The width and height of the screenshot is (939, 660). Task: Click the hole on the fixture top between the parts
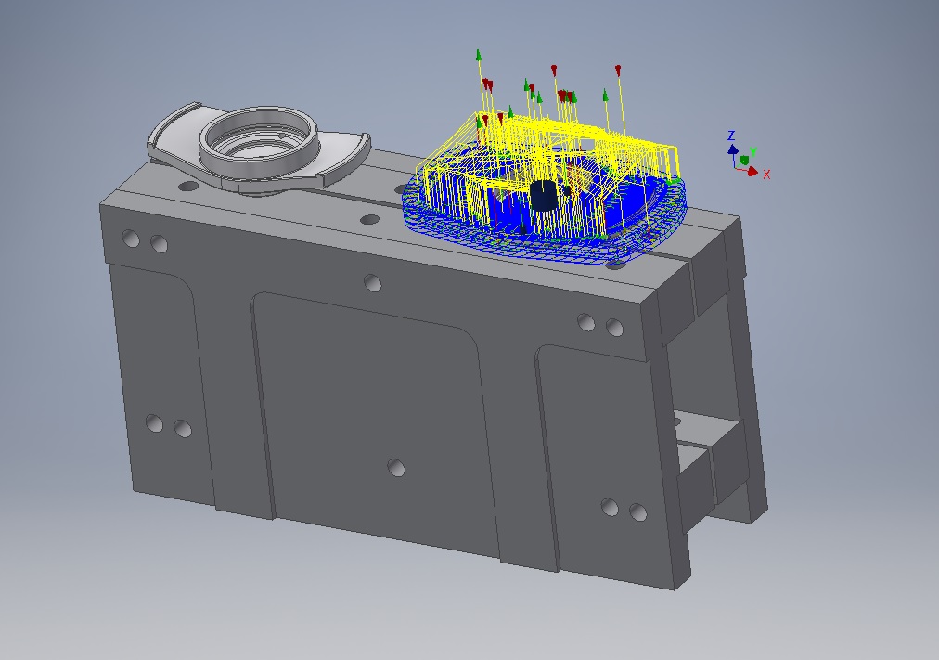pyautogui.click(x=370, y=221)
